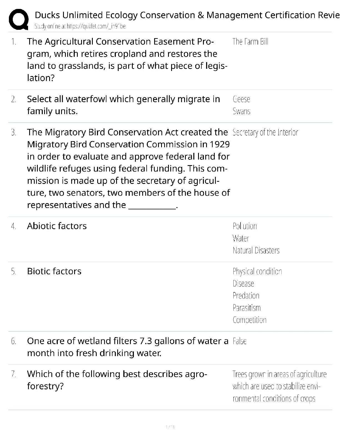Screen dimensions: 340x441
Task: Click the "Abiotic factors" term
Action: click(x=57, y=226)
